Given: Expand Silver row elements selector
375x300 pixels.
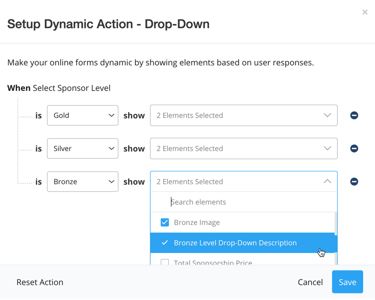Looking at the screenshot, I should [244, 148].
